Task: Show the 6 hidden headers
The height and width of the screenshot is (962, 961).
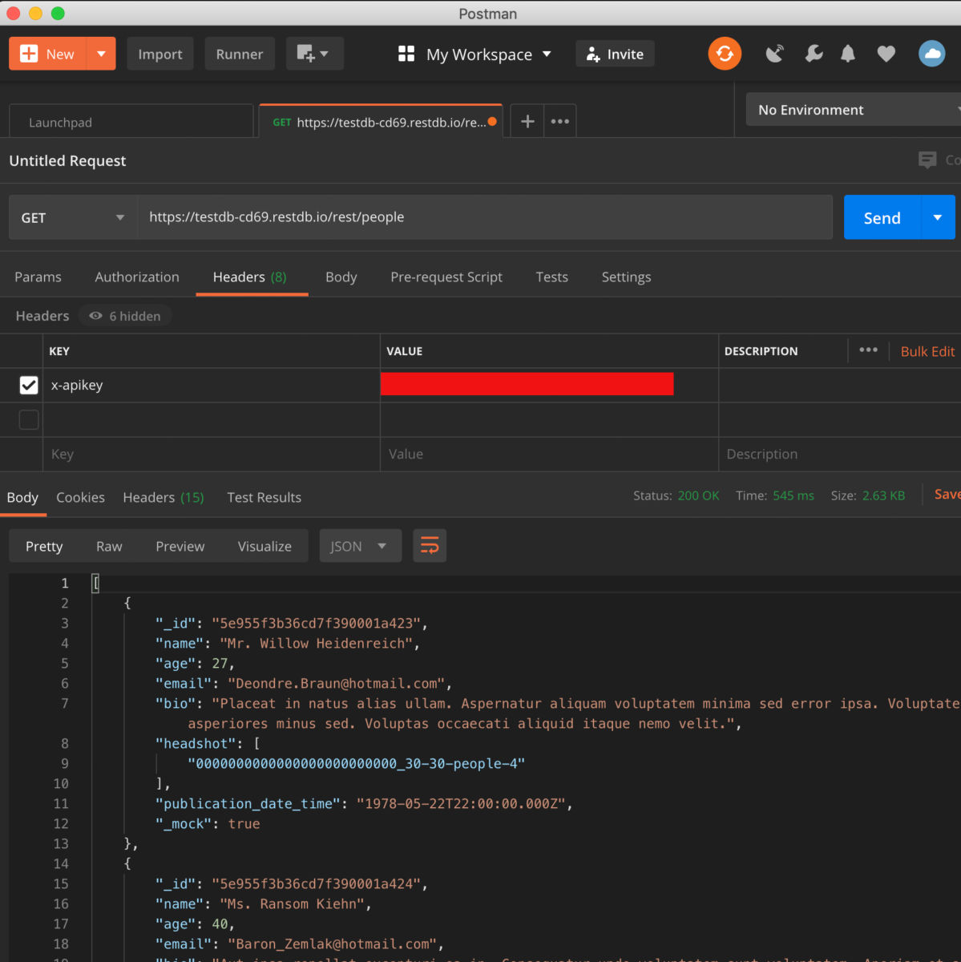Action: pyautogui.click(x=125, y=315)
